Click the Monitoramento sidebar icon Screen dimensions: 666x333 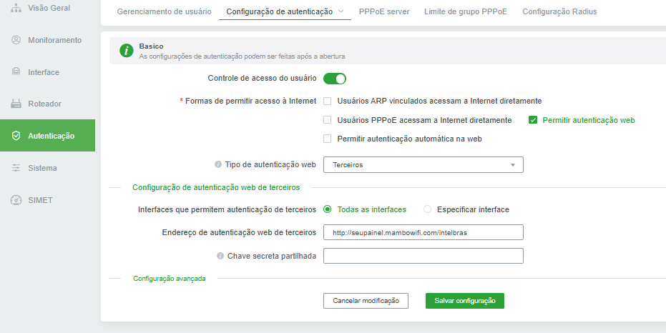pyautogui.click(x=16, y=40)
